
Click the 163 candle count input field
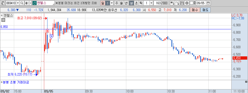click(x=157, y=3)
